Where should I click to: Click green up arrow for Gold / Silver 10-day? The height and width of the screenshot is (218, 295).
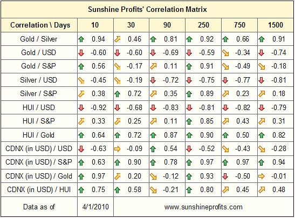[x=81, y=39]
